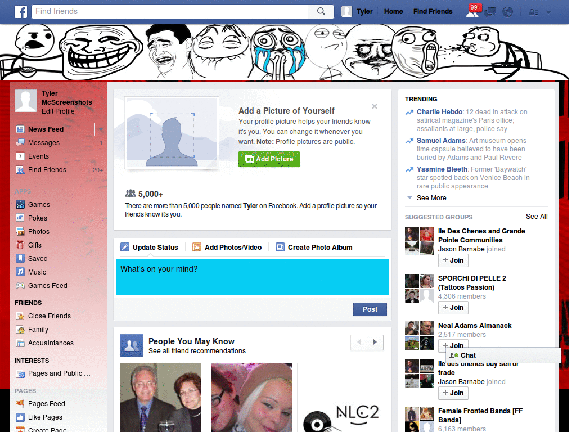Image resolution: width=576 pixels, height=432 pixels.
Task: Show previous People You May Know
Action: 359,342
